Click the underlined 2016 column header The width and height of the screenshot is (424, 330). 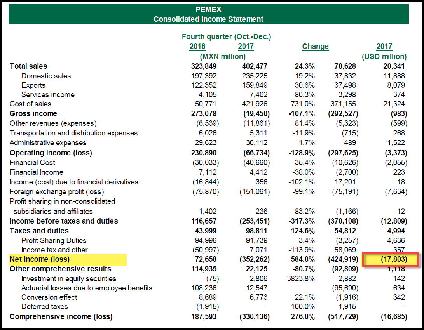point(197,47)
